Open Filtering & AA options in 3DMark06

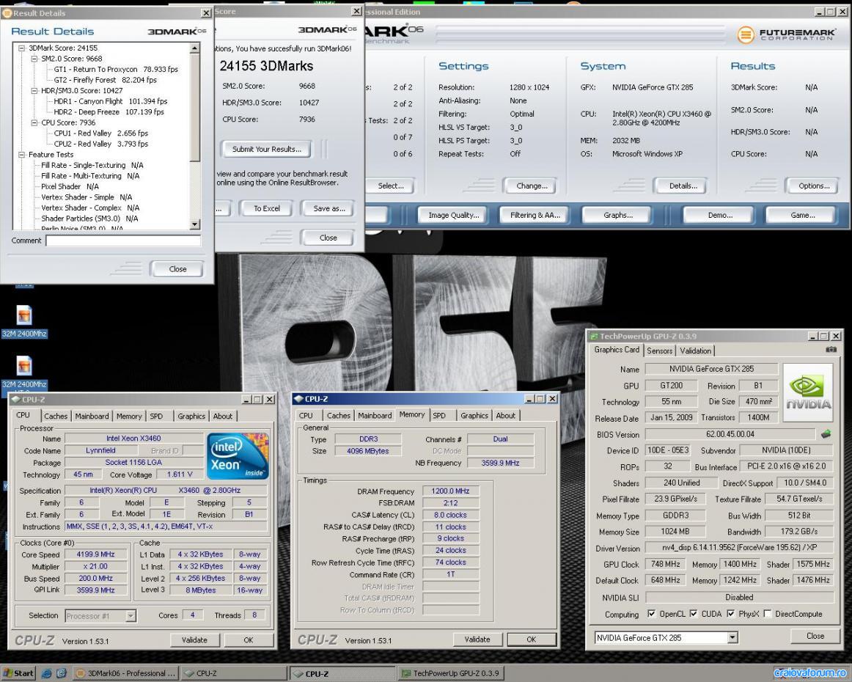point(535,215)
